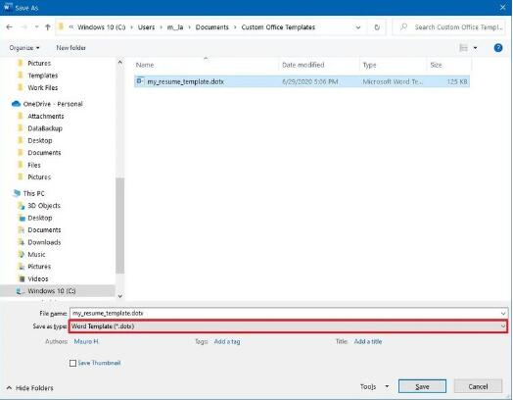Viewport: 513px width, 400px height.
Task: Go up one folder level arrow
Action: (x=48, y=27)
